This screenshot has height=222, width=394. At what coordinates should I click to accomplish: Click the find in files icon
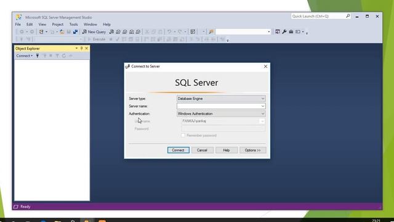tap(211, 31)
